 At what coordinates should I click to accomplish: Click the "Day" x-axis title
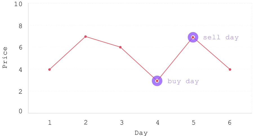click(141, 133)
